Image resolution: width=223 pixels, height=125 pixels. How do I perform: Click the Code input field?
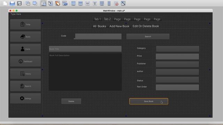98,36
